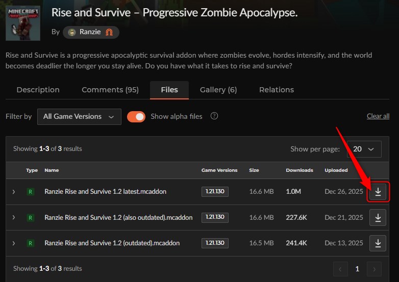Click the 1.21.130 version tag on latest.mcaddon row
The height and width of the screenshot is (282, 399).
pos(215,191)
